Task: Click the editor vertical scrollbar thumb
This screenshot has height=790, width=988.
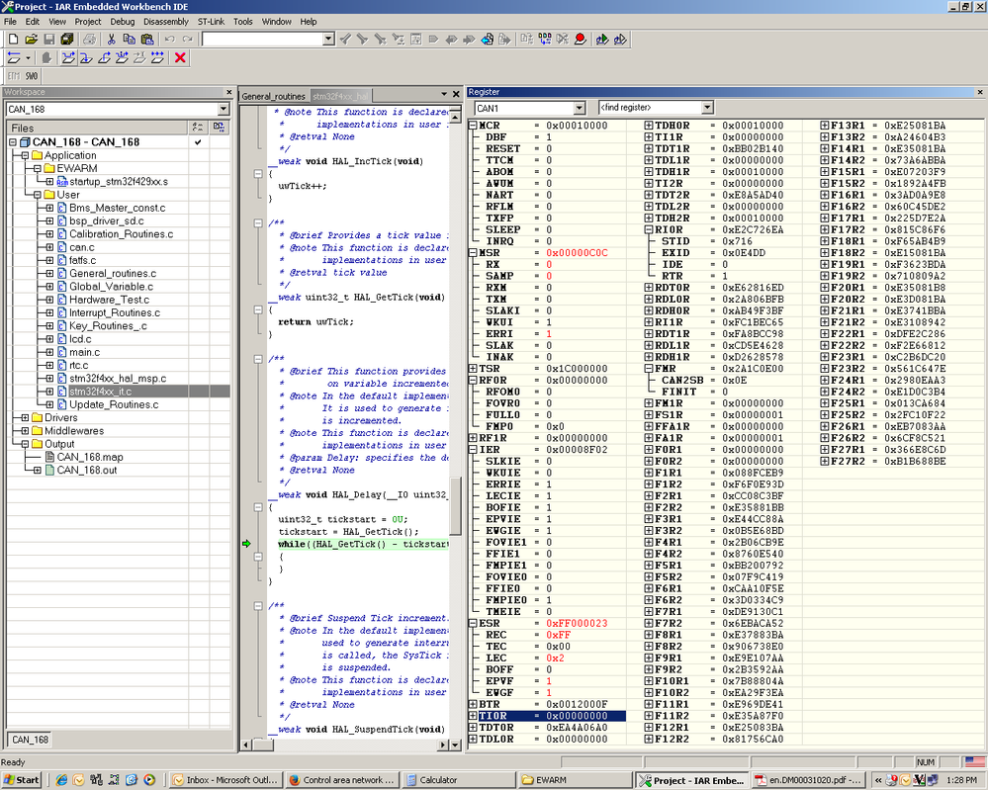Action: click(x=456, y=504)
